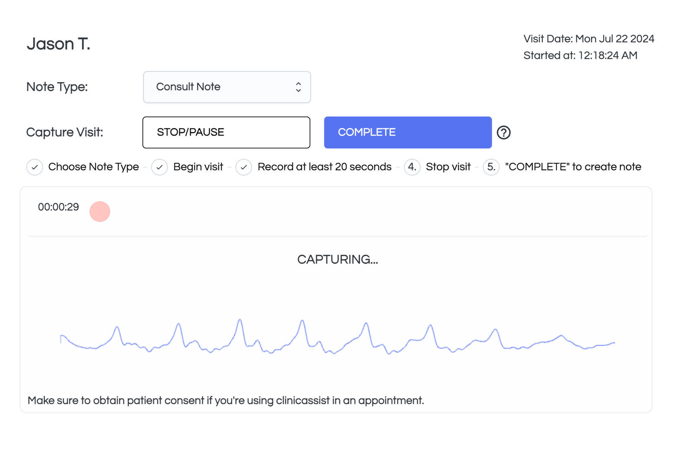Click the red recording indicator dot

[100, 211]
